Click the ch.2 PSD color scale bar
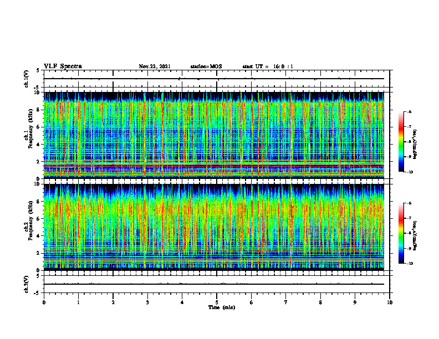Screen dimensions: 439x339 pos(401,233)
